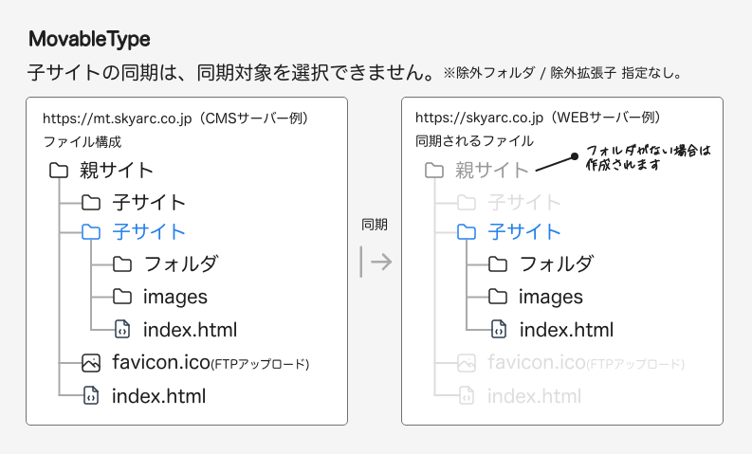Click the 親サイト folder icon in CMS server tree

[59, 171]
